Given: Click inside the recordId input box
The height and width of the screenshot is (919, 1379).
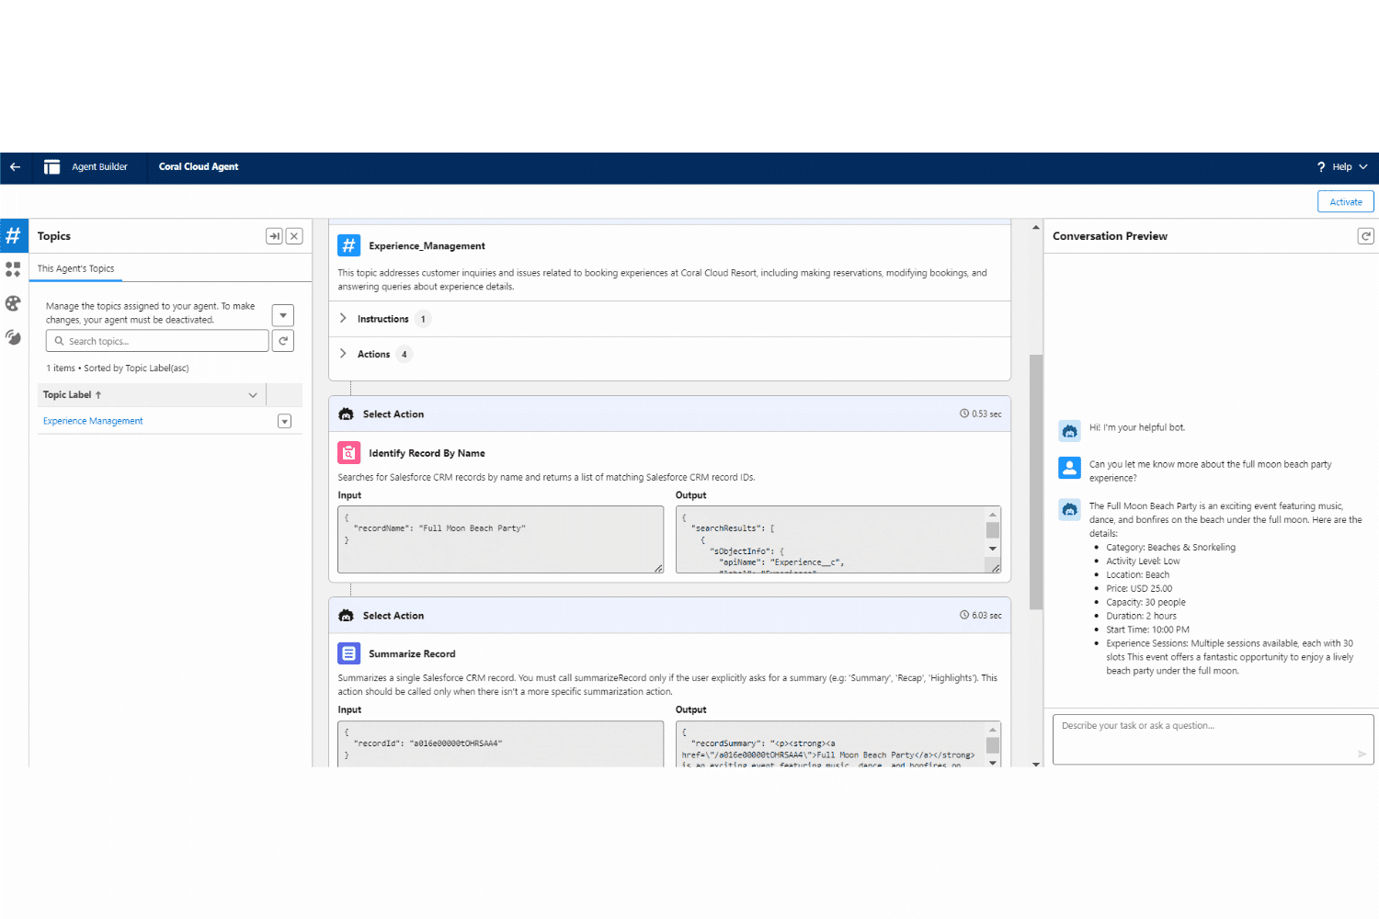Looking at the screenshot, I should pyautogui.click(x=500, y=743).
